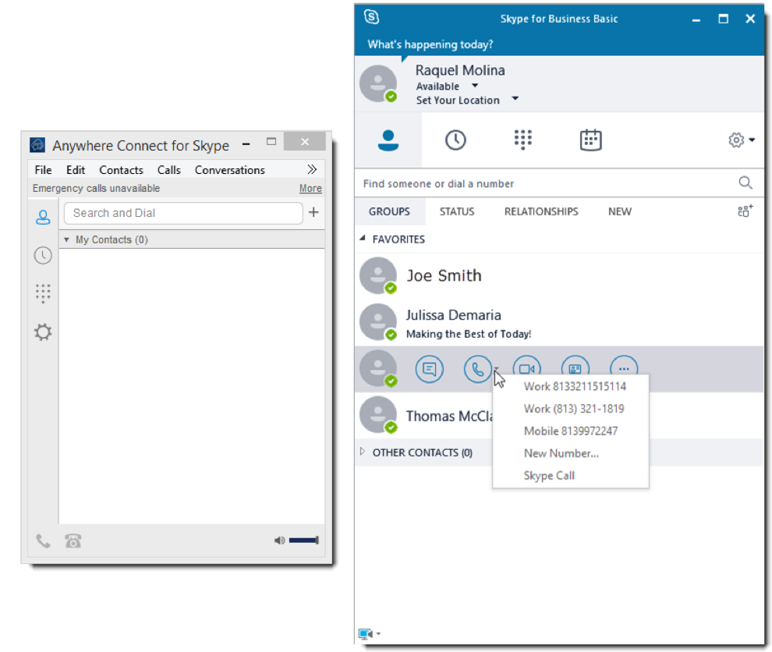Click the handset call icon in Anywhere Connect
This screenshot has width=772, height=652.
click(44, 541)
